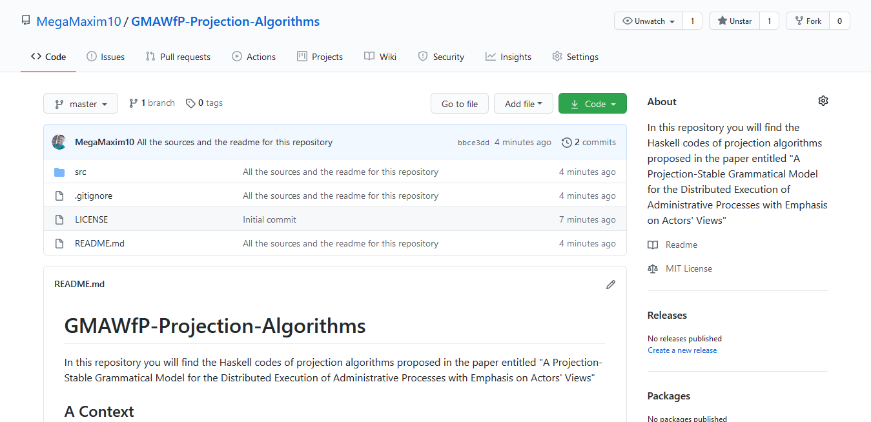
Task: Open GMAWfP-Projection-Algorithms repository title link
Action: pyautogui.click(x=225, y=21)
